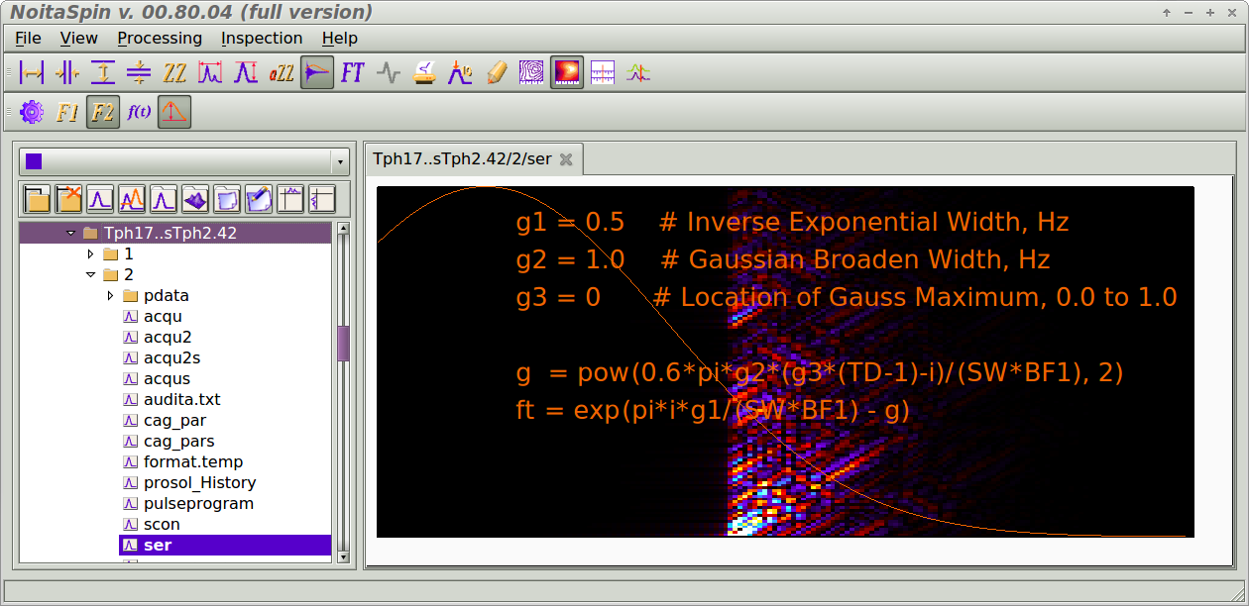1249x606 pixels.
Task: Select the cag_par file
Action: click(174, 421)
